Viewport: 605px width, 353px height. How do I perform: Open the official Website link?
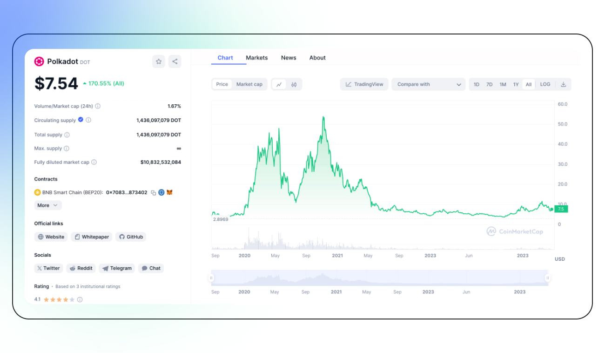coord(51,237)
